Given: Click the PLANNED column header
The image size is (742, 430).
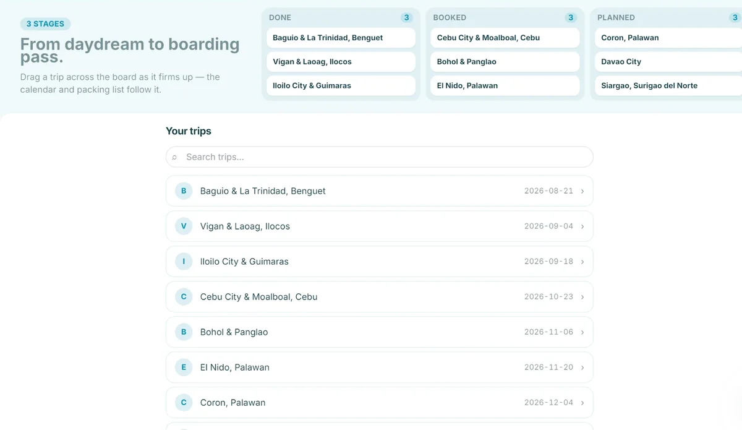Looking at the screenshot, I should click(x=616, y=17).
